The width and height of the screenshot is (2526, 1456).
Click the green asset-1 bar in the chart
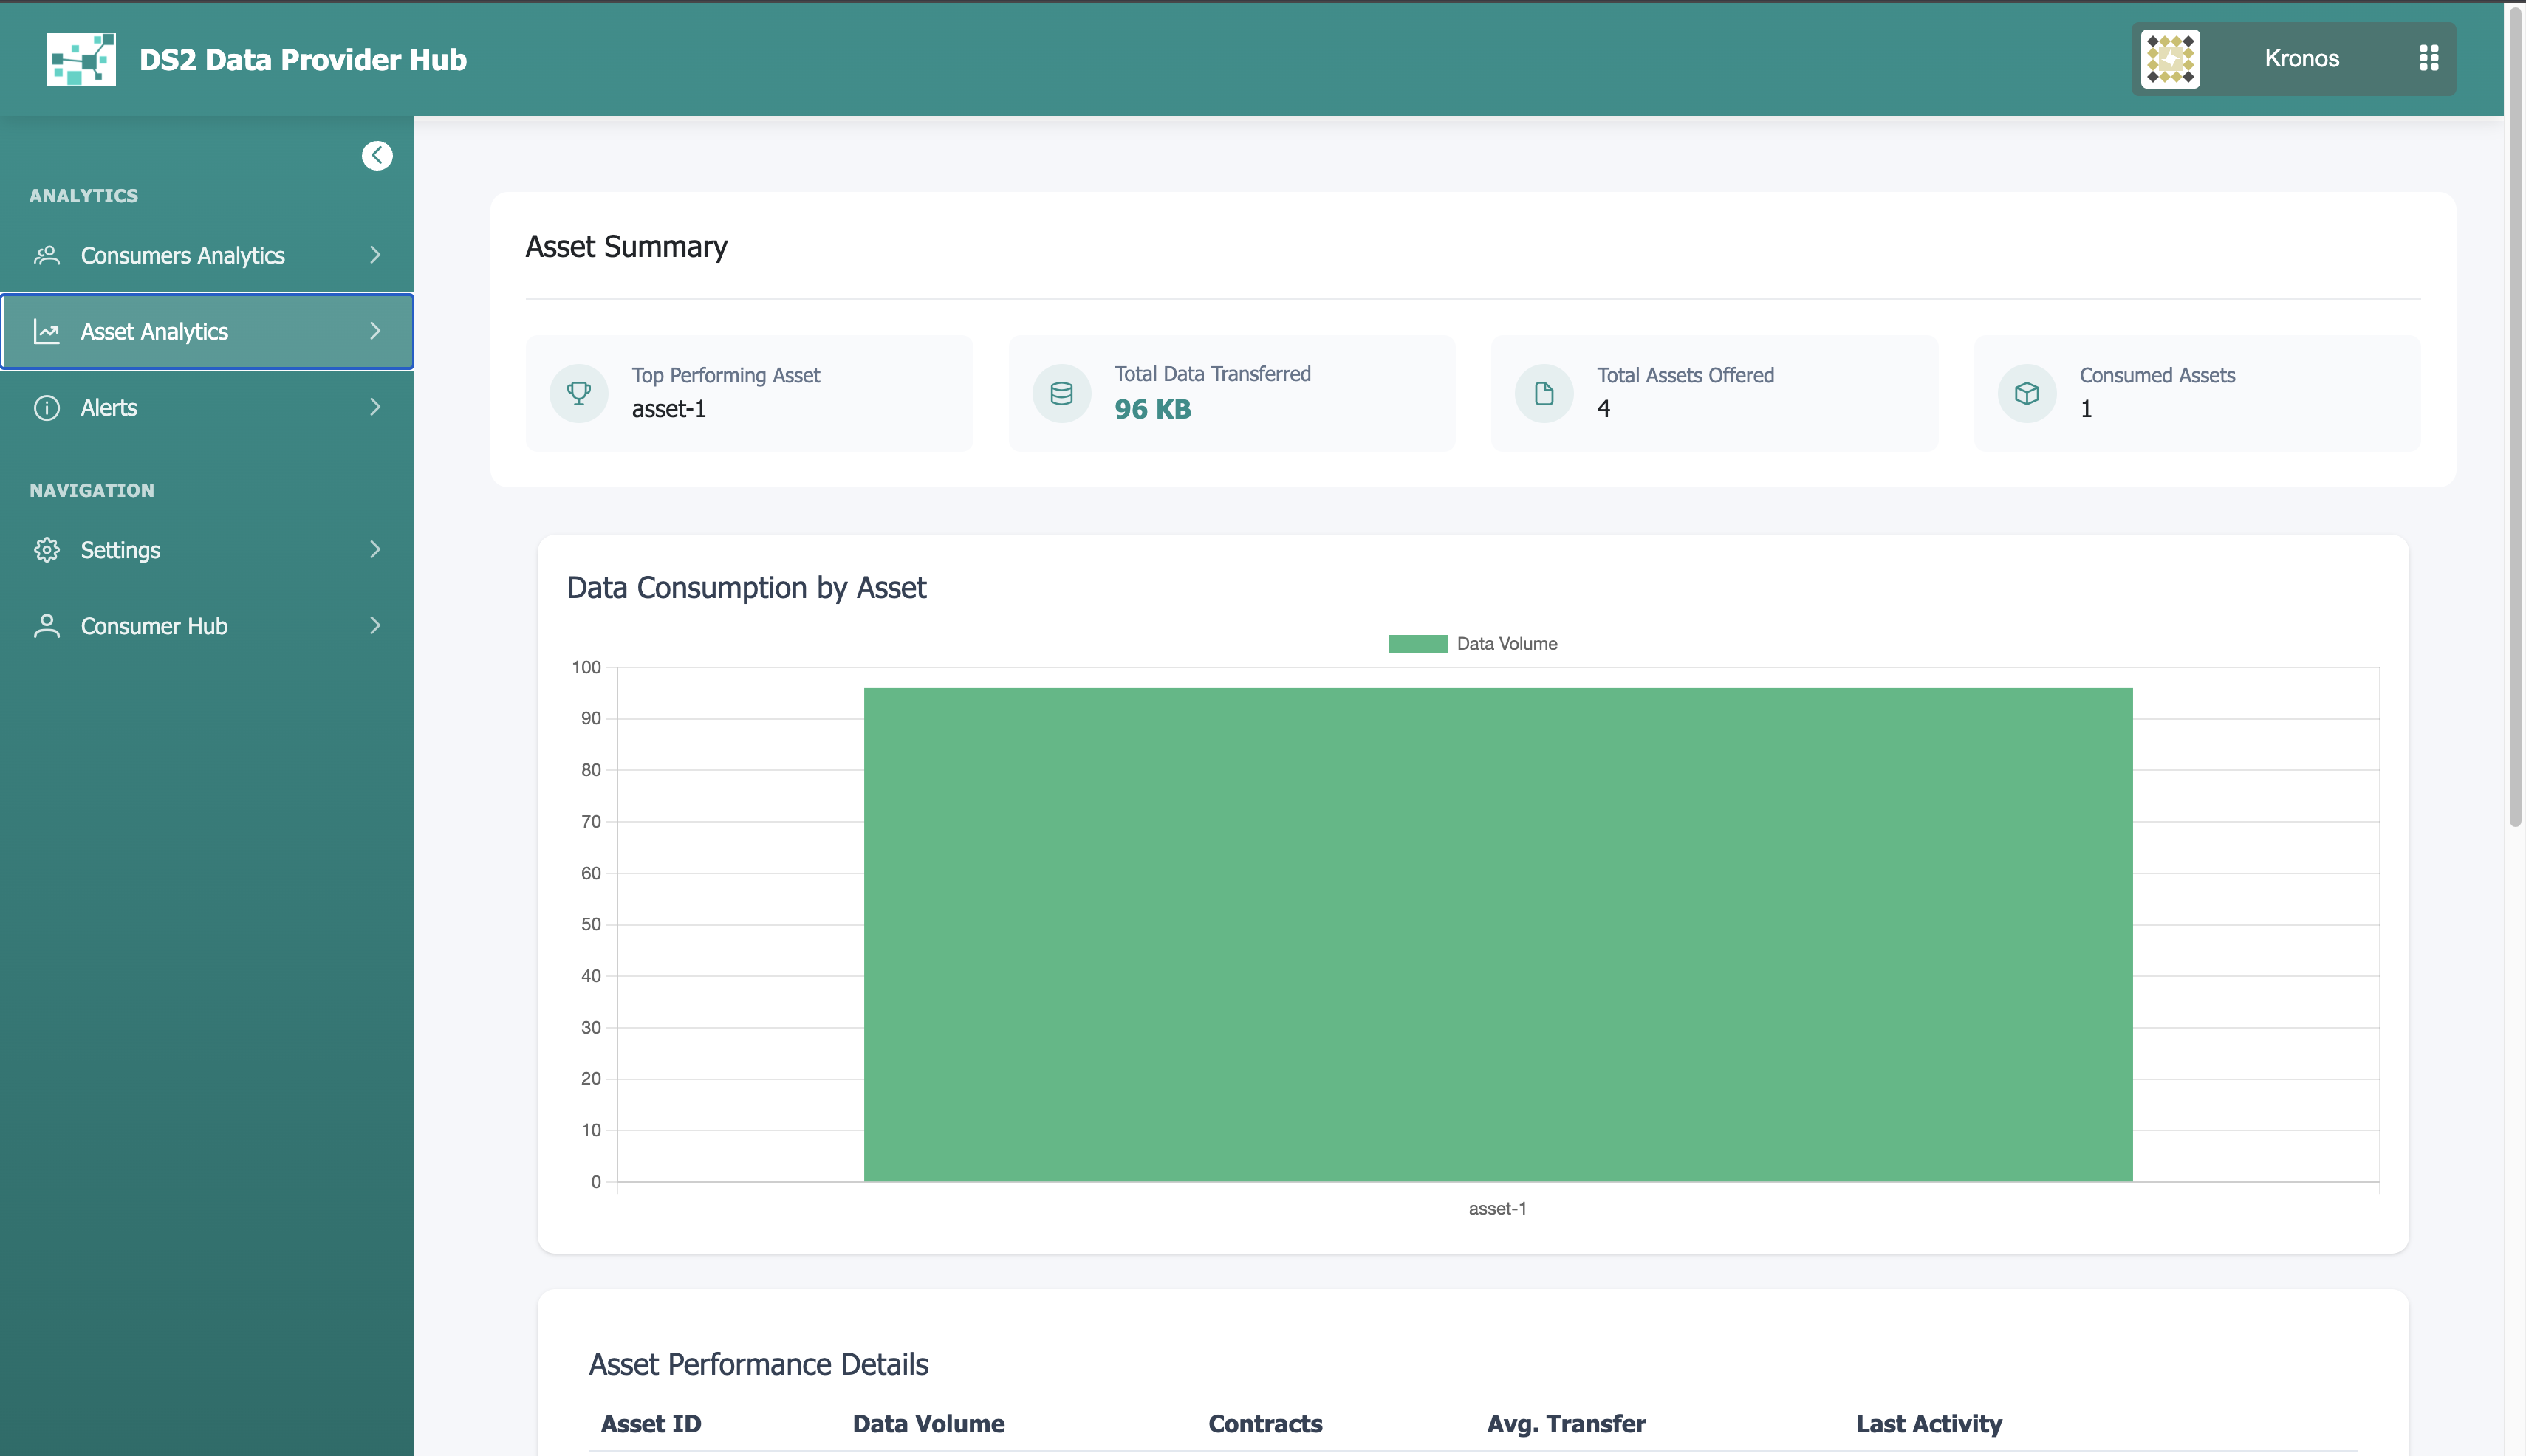click(1498, 934)
